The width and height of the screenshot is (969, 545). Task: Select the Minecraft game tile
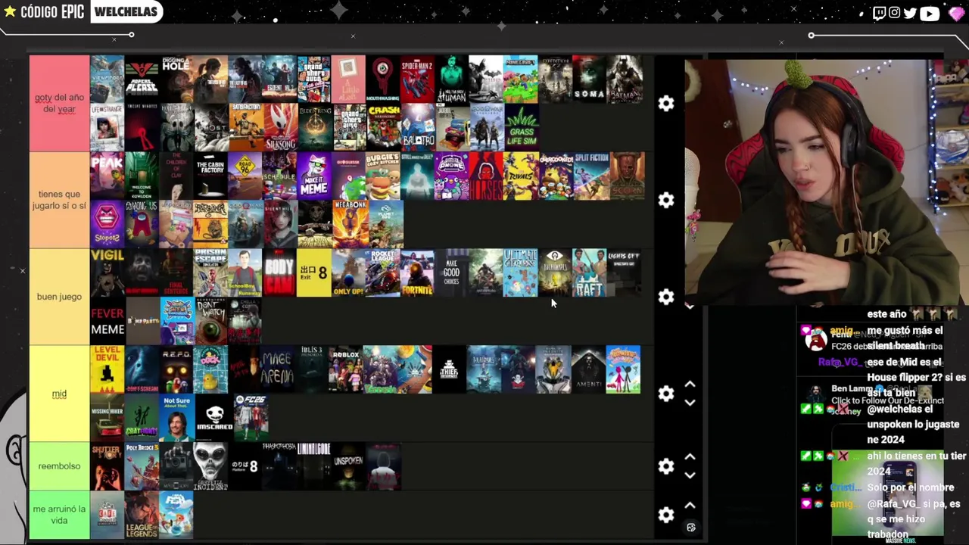(x=520, y=79)
